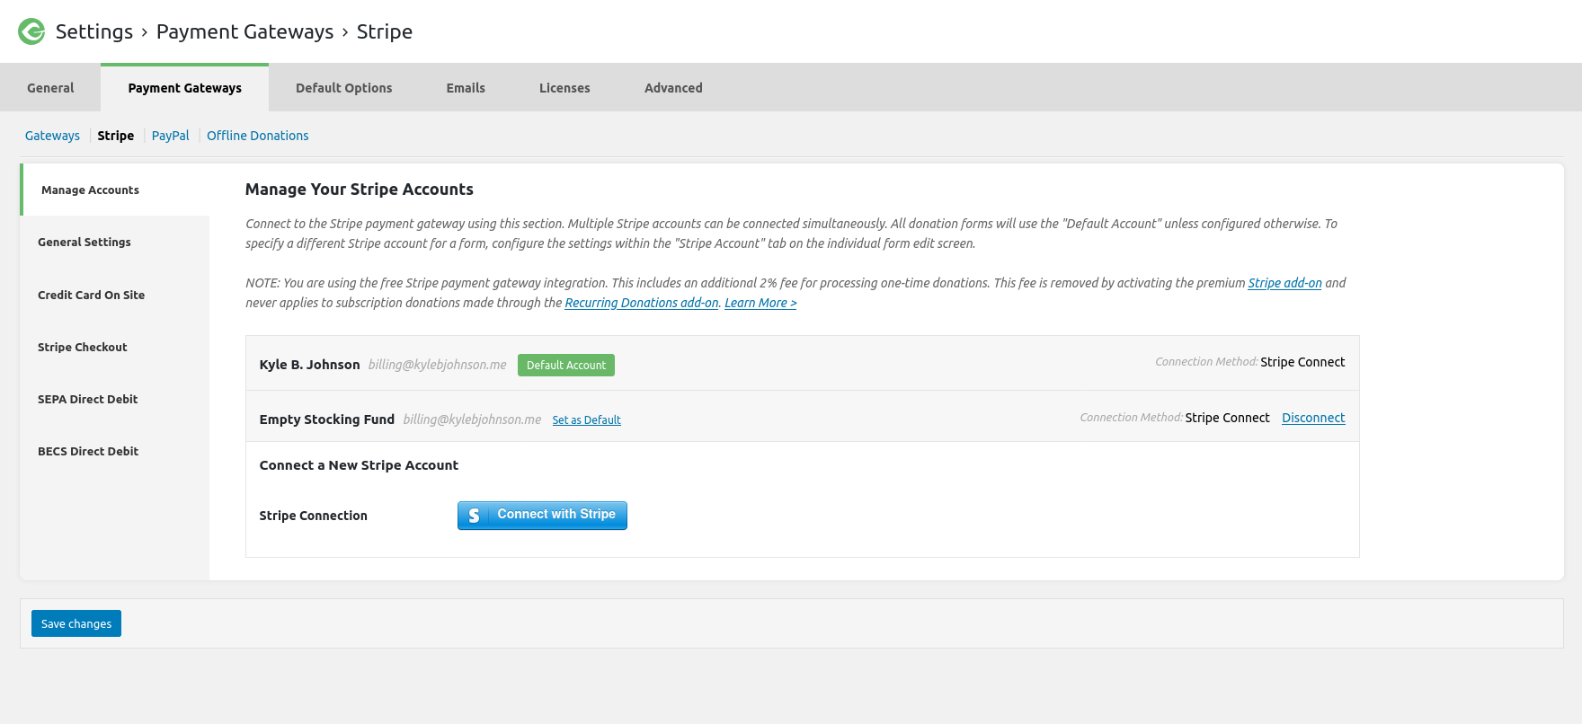Image resolution: width=1582 pixels, height=724 pixels.
Task: Open the Gateways sub-section link
Action: (52, 136)
